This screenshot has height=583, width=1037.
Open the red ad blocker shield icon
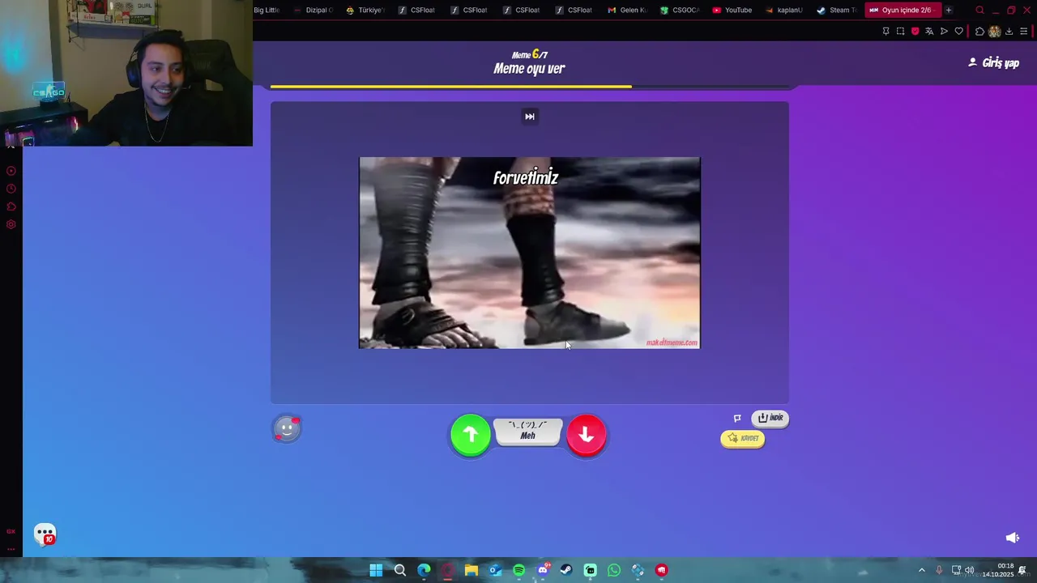(x=915, y=32)
